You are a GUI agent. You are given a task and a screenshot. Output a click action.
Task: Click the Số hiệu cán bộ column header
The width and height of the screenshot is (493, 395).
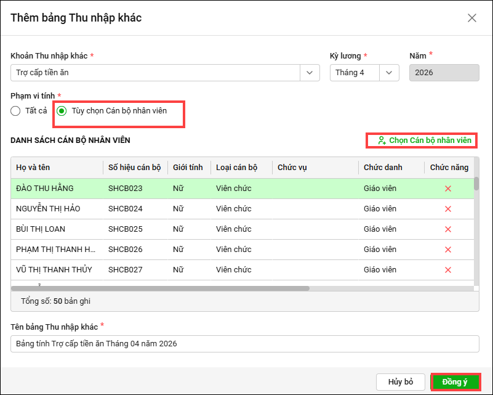[134, 168]
